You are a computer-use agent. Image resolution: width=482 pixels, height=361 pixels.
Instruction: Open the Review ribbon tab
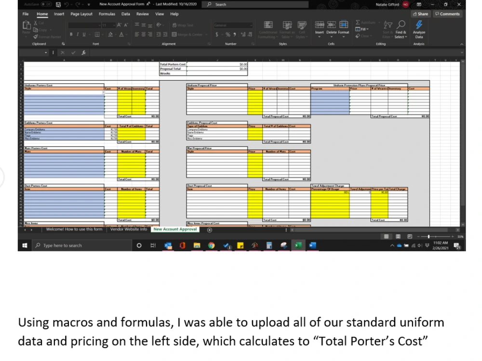(x=142, y=14)
